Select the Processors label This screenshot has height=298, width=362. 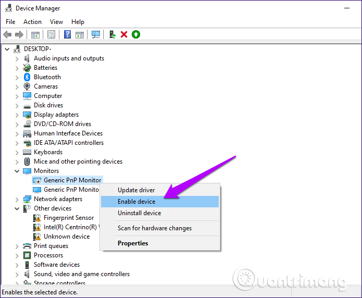[48, 255]
